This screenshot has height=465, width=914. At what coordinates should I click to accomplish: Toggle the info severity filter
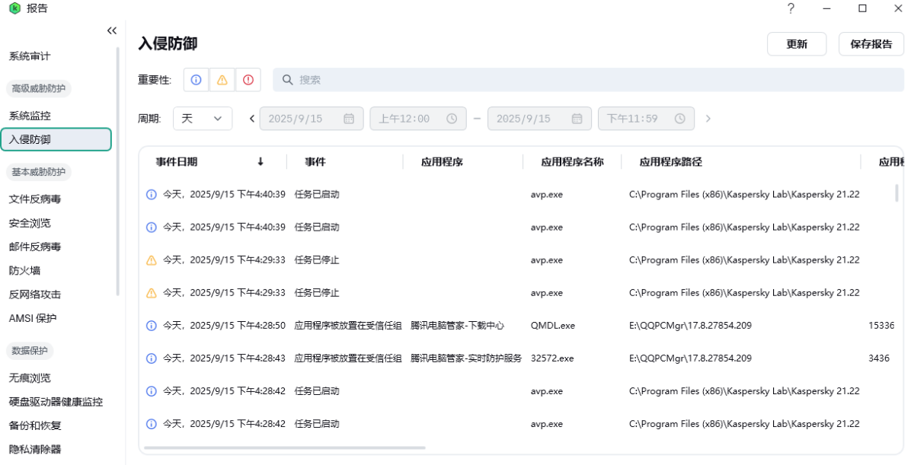196,79
